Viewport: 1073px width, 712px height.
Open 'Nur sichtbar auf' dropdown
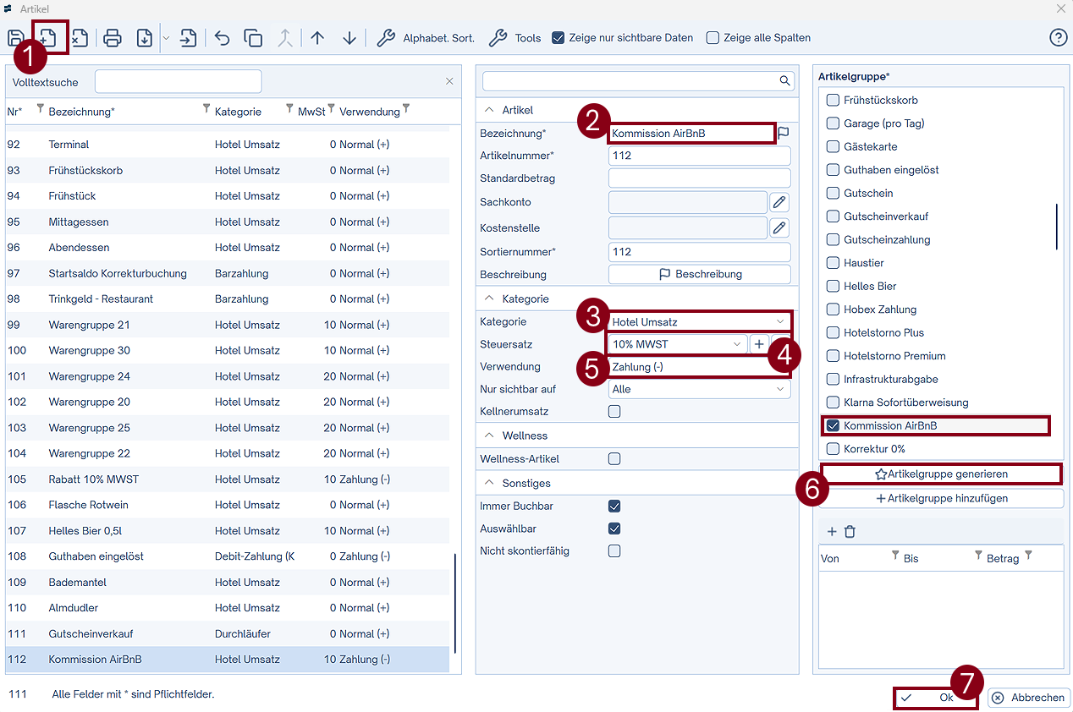(699, 390)
